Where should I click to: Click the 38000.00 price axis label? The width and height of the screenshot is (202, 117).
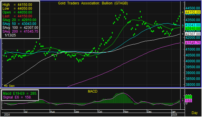[193, 85]
